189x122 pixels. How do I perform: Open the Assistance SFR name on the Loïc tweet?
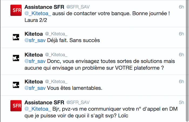tap(44, 102)
